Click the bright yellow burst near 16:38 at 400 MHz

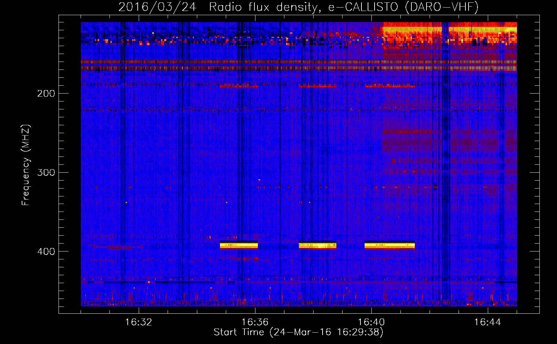317,246
